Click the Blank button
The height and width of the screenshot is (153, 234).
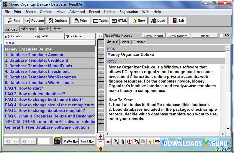(204, 36)
